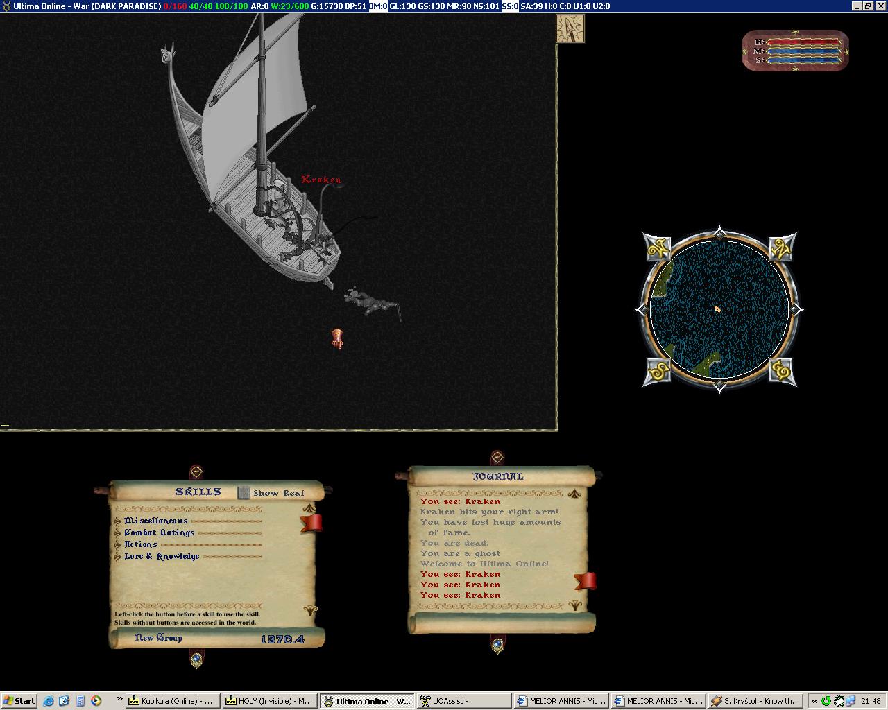Switch to '3. Kryštof - Know th...' taskbar item

point(756,701)
